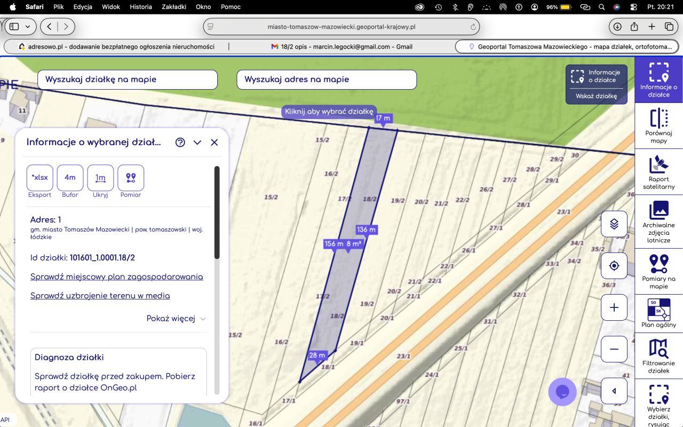Click the xlsx Eksport icon

coord(40,178)
